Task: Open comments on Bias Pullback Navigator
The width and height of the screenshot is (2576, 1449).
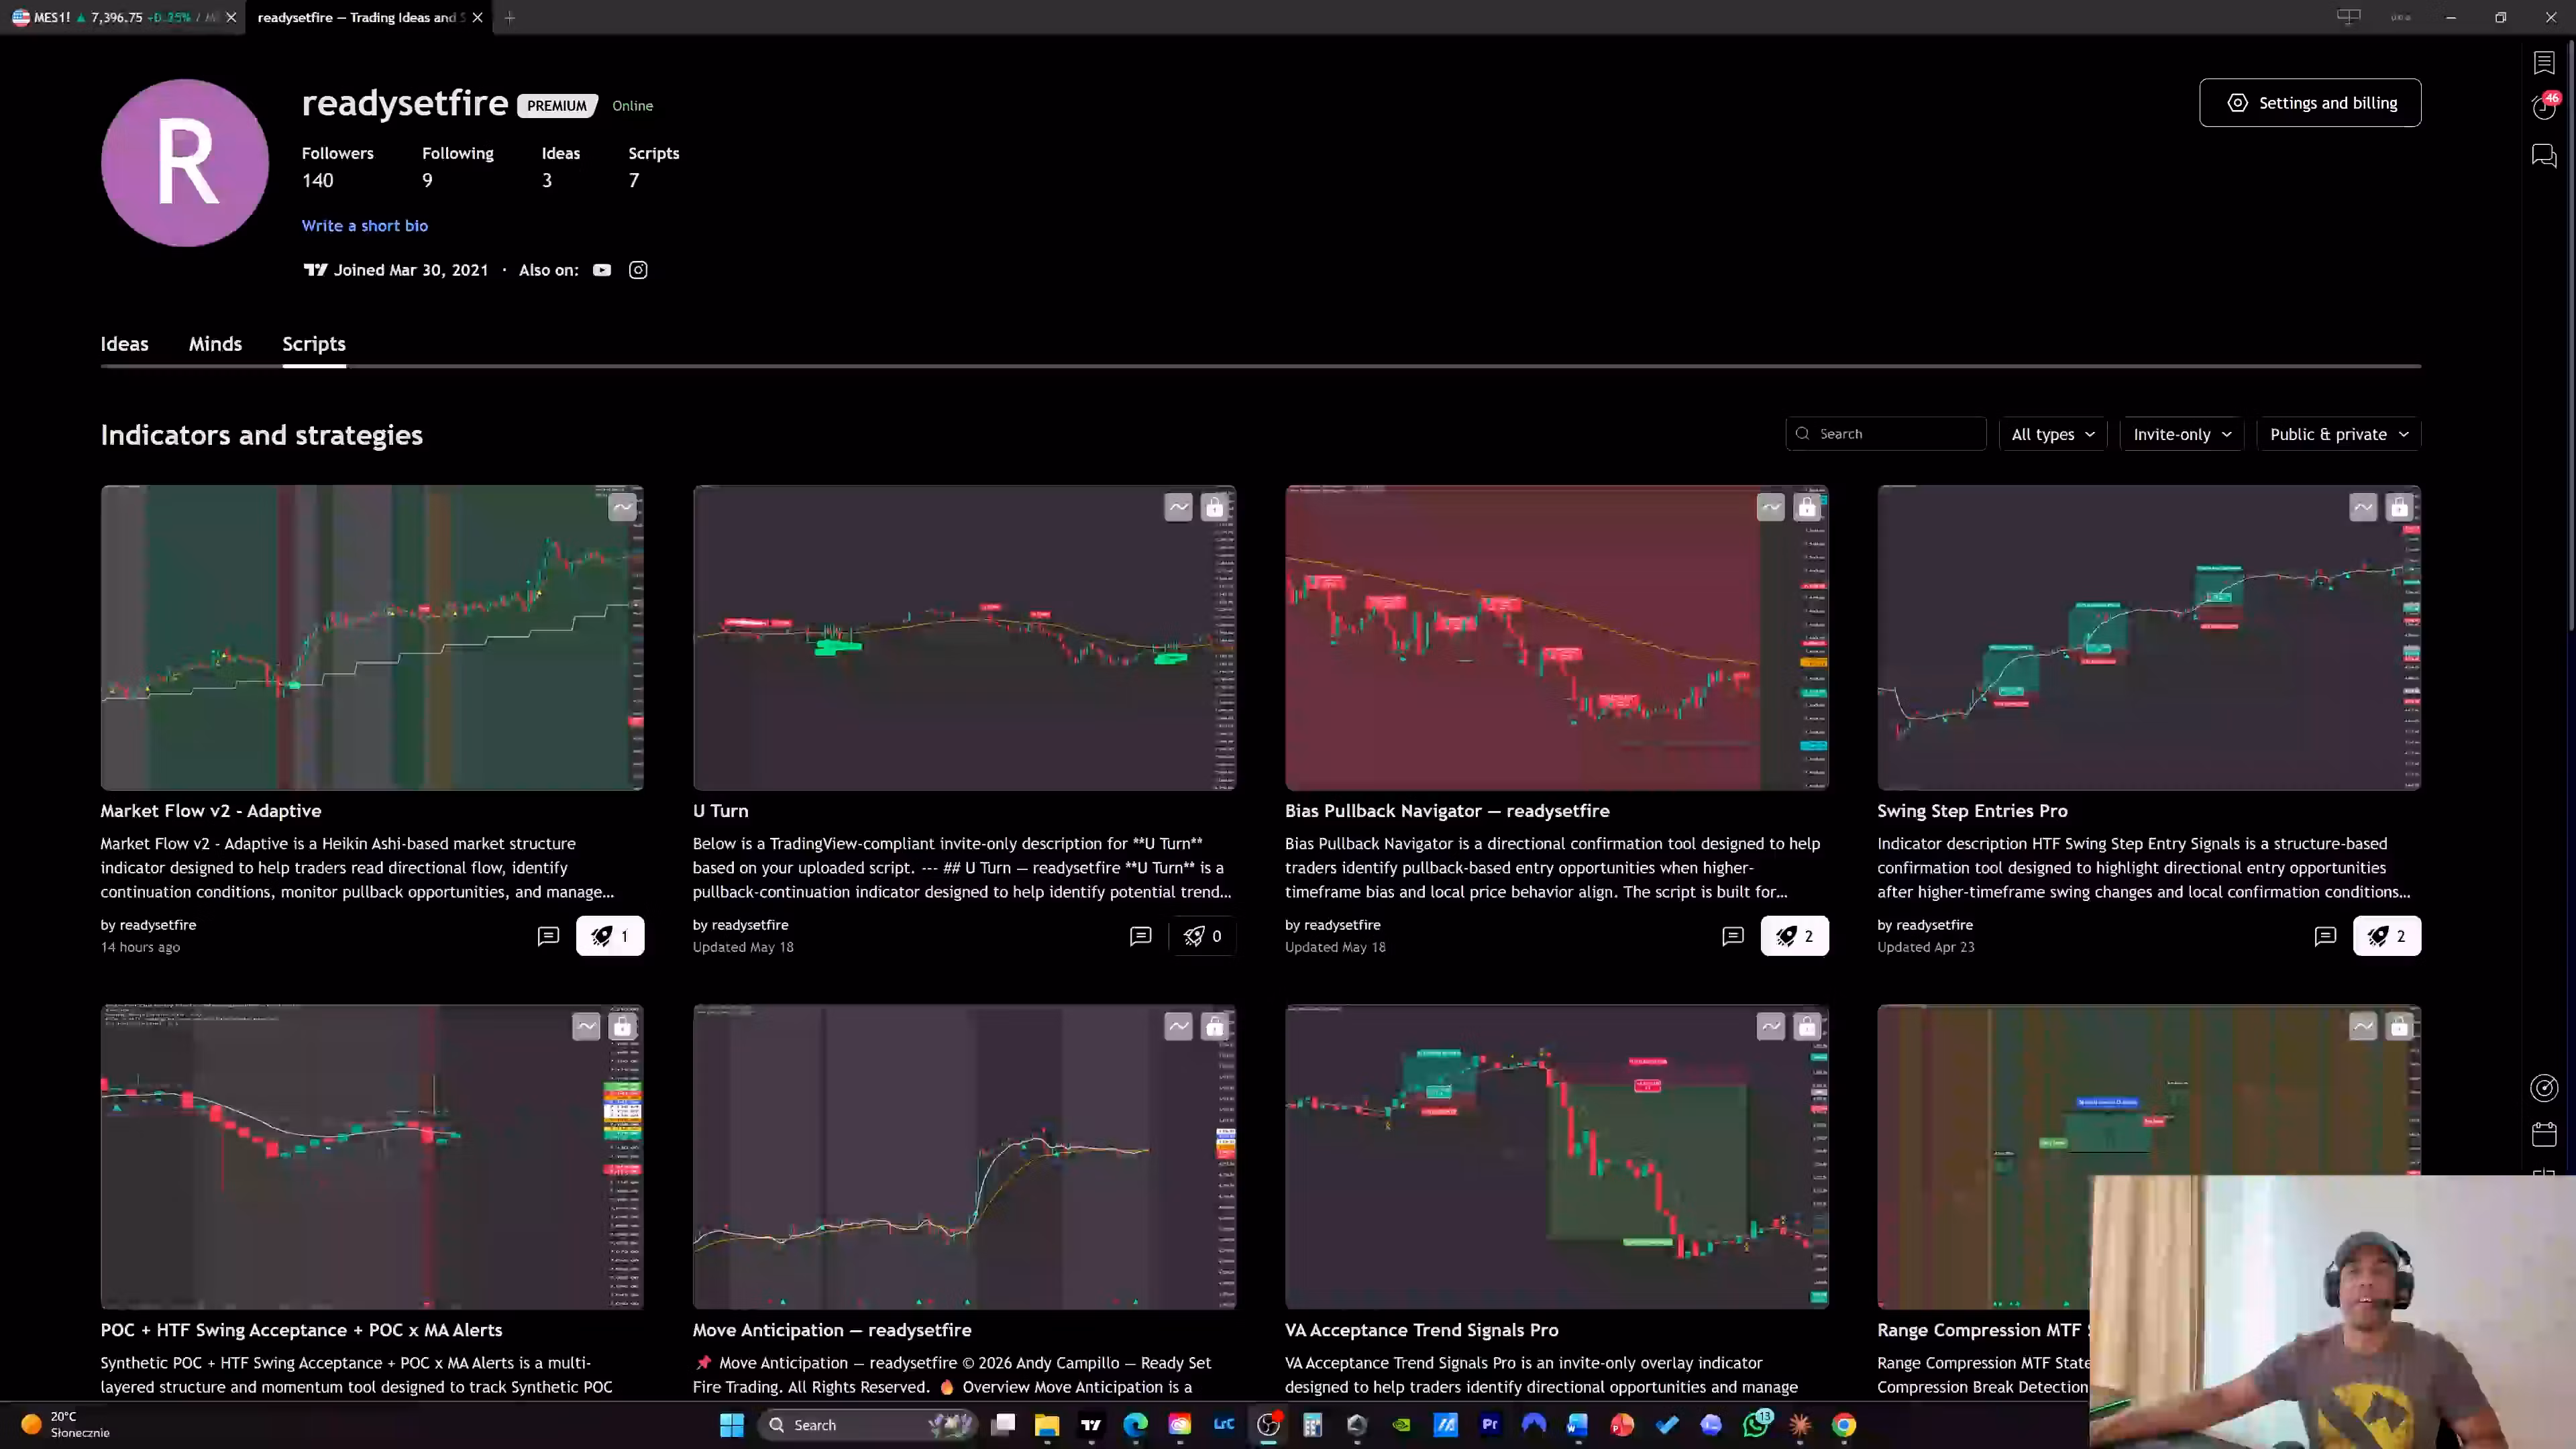Action: pos(1732,936)
